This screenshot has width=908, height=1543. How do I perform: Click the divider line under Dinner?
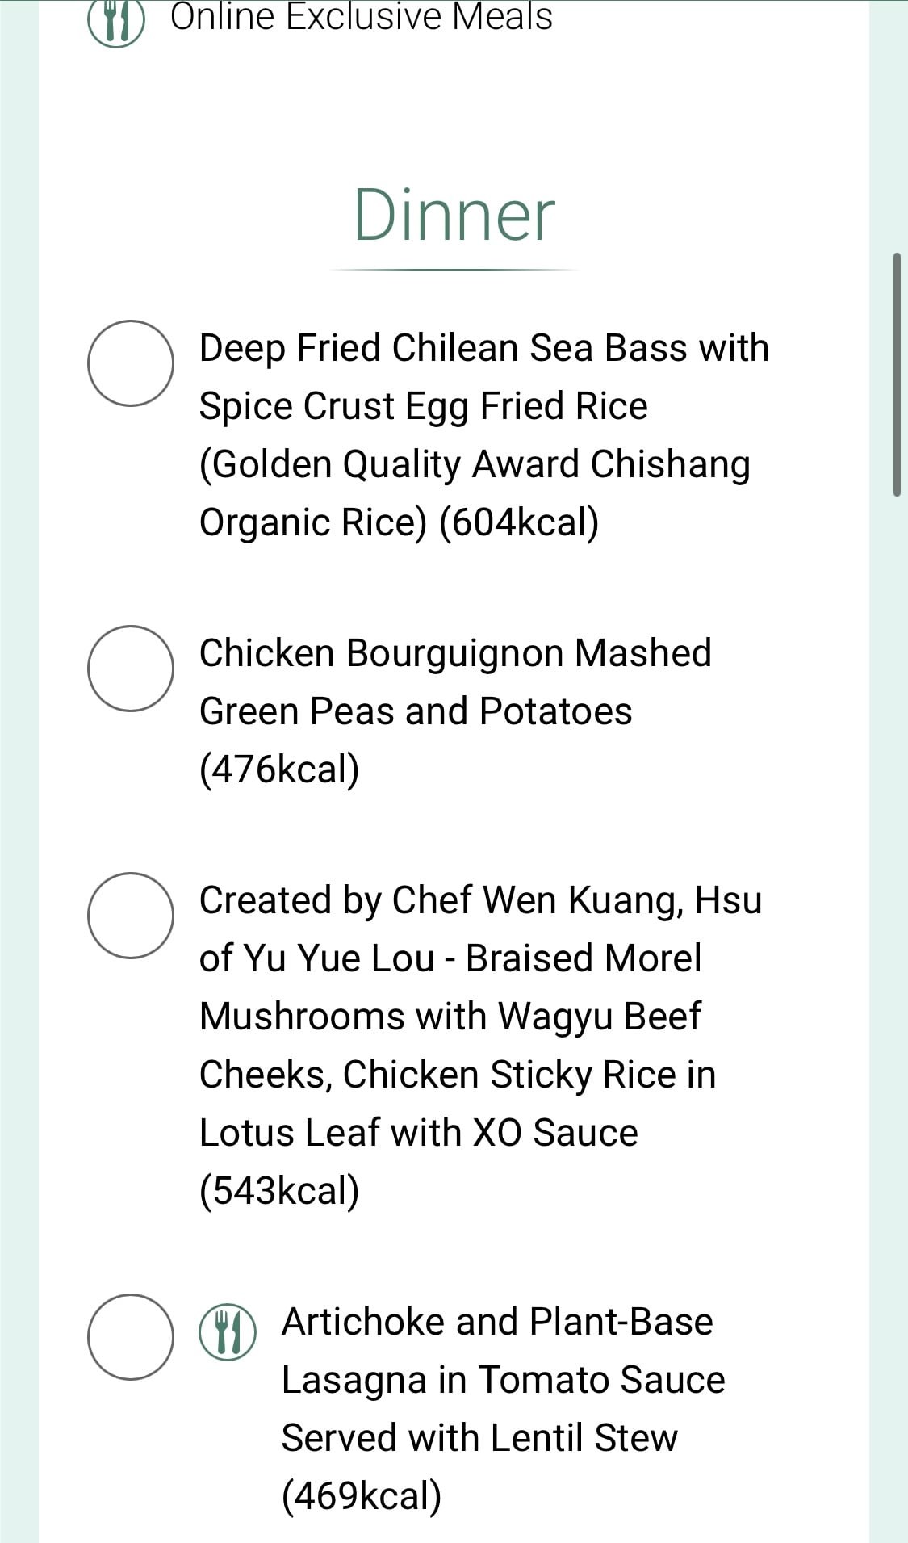(454, 270)
